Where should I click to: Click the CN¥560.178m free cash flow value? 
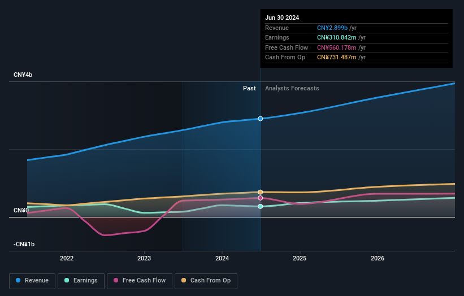tap(336, 47)
